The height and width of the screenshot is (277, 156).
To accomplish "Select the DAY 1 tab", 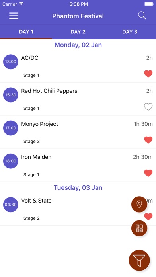I will coord(26,32).
